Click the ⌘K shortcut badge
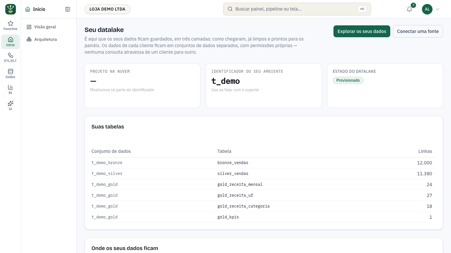Image resolution: width=451 pixels, height=253 pixels. [362, 9]
